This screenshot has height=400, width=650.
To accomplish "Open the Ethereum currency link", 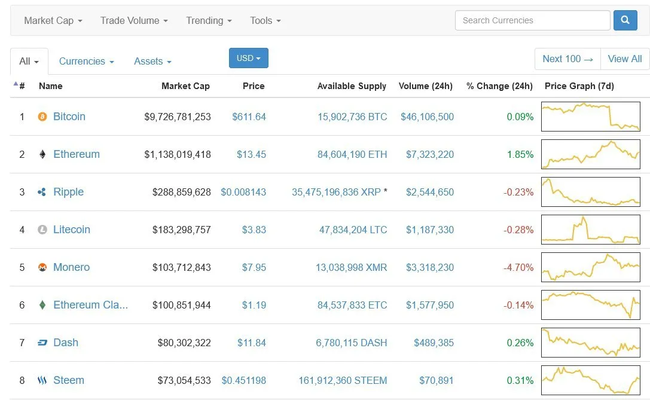I will pos(77,154).
